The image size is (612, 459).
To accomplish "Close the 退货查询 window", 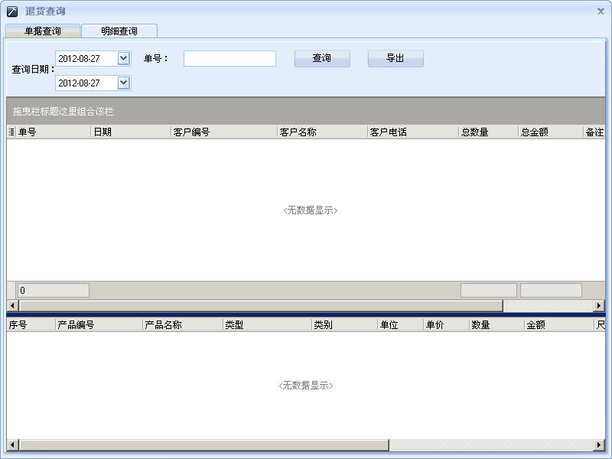I will (x=601, y=11).
